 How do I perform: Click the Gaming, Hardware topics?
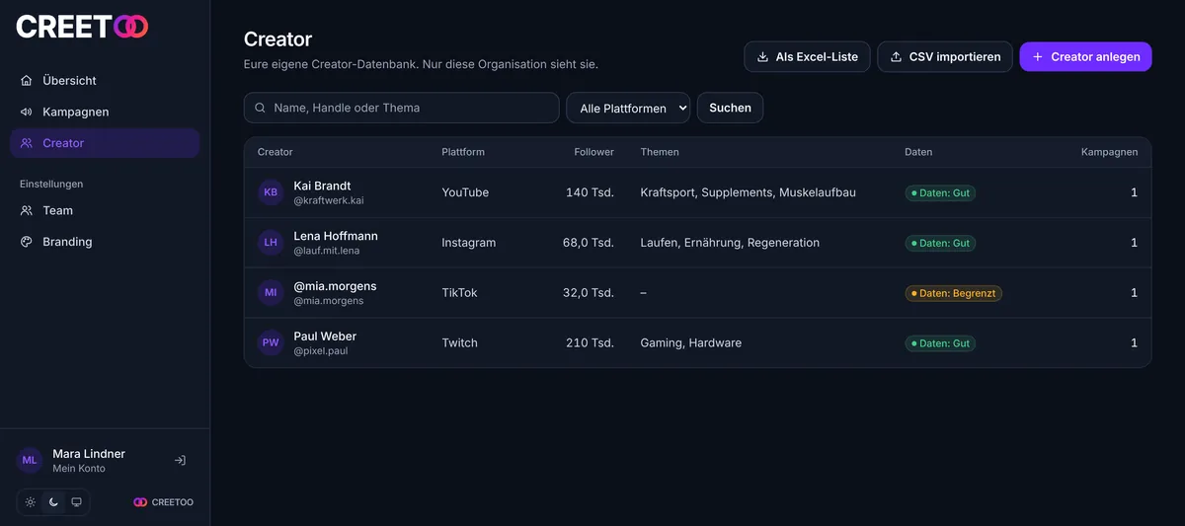pyautogui.click(x=690, y=344)
